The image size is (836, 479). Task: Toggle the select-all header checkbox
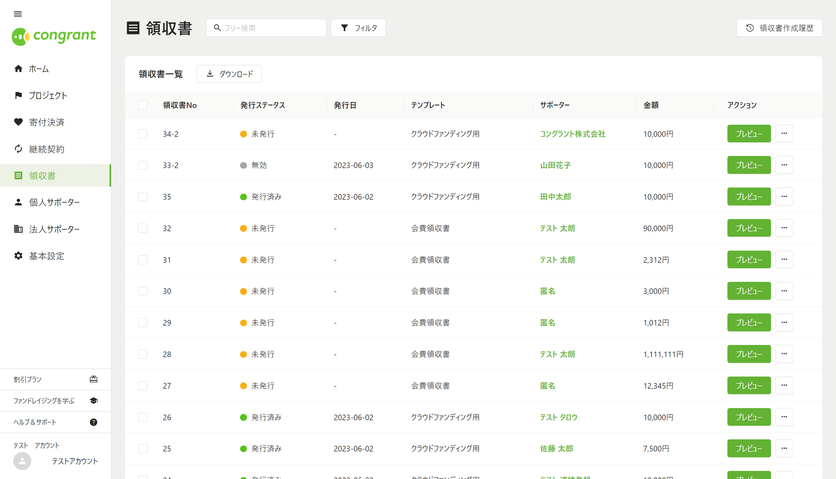coord(143,105)
